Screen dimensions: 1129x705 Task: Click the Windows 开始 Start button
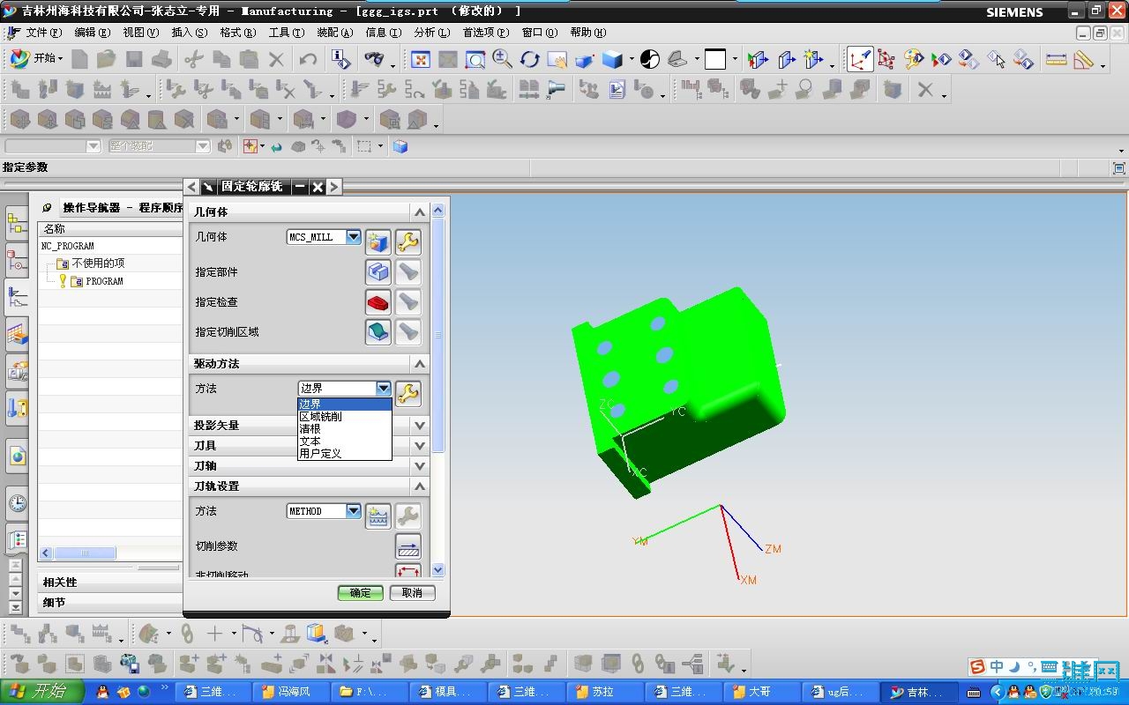tap(41, 692)
